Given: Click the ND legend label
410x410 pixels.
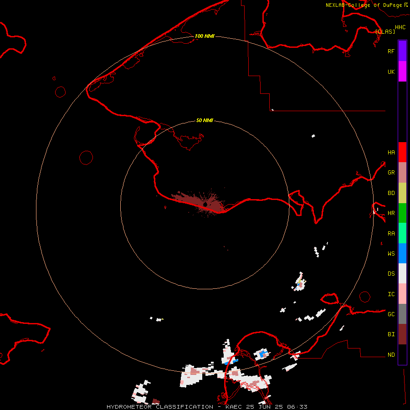Looking at the screenshot, I should tap(391, 355).
